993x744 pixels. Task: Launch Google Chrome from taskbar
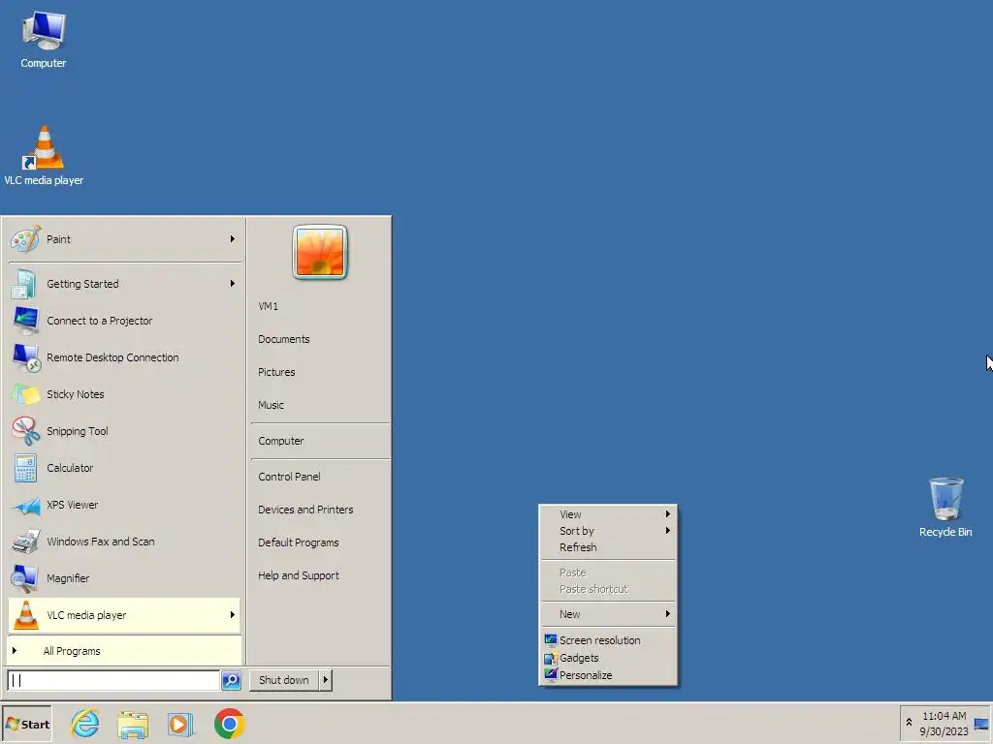pyautogui.click(x=229, y=724)
